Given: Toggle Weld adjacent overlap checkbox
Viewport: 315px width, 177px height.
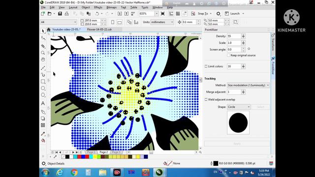Looking at the screenshot, I should tap(206, 99).
